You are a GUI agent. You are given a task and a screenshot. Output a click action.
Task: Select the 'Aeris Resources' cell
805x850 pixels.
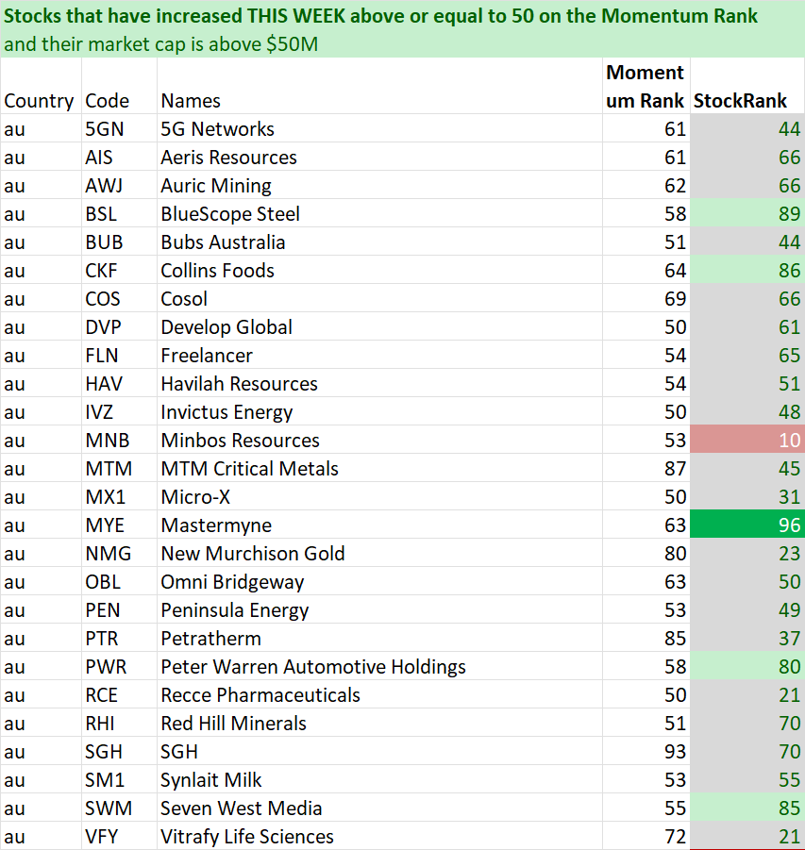pyautogui.click(x=379, y=158)
